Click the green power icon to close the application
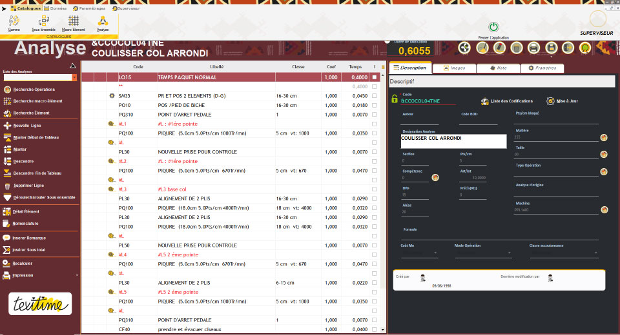 493,27
